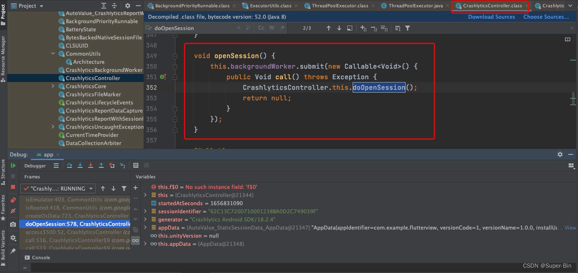
Task: Open Debugger tab in debug panel
Action: pyautogui.click(x=35, y=166)
